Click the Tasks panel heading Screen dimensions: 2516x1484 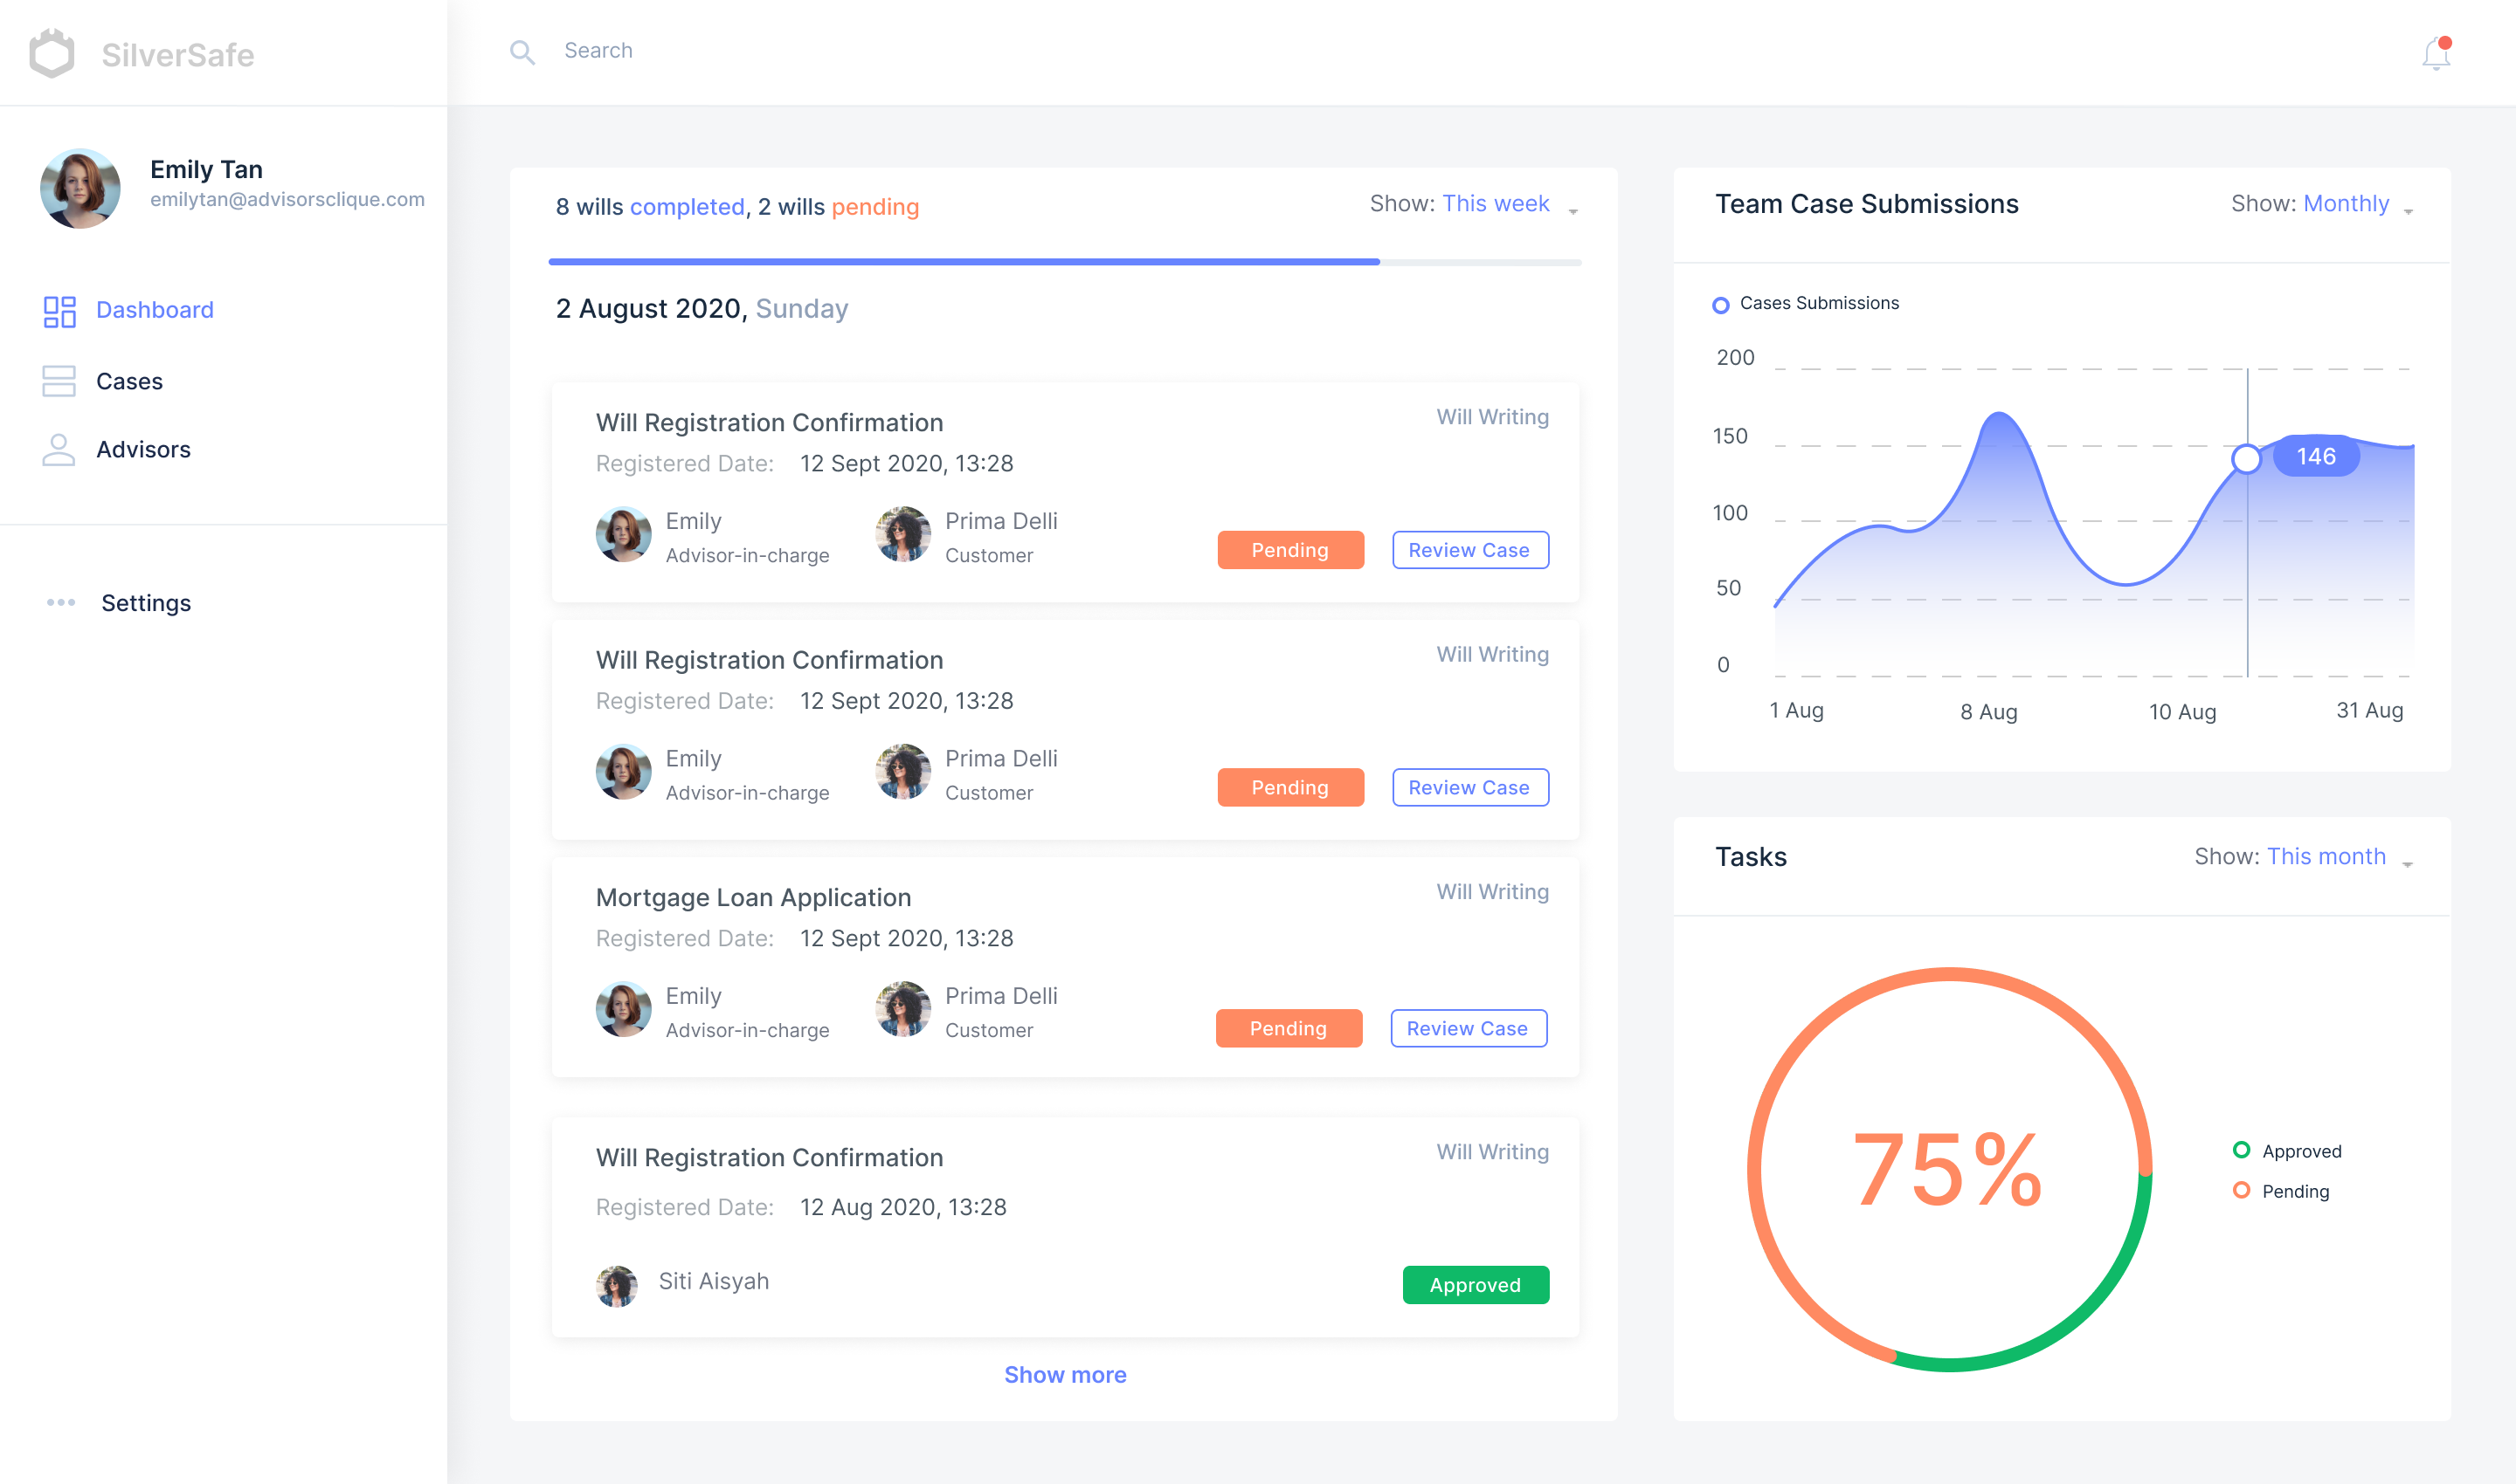(1751, 857)
